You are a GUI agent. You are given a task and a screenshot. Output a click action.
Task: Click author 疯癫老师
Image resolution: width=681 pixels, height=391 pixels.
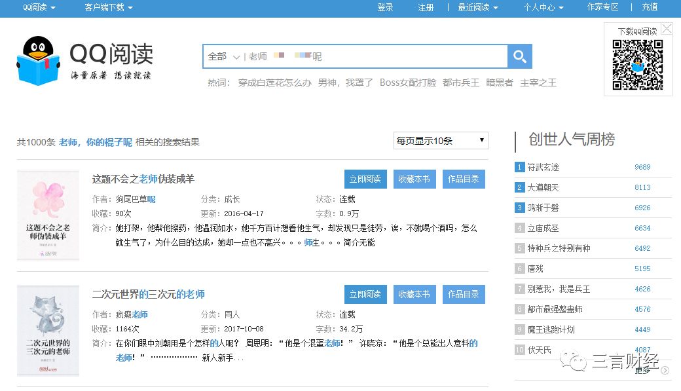[x=132, y=314]
